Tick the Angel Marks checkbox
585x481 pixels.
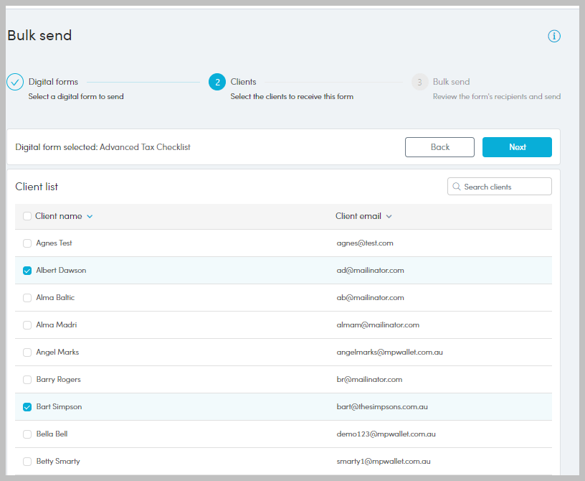pos(27,352)
